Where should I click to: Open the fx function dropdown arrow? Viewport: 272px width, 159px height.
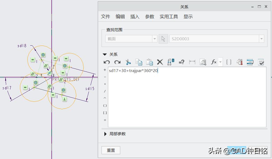(x=220, y=62)
